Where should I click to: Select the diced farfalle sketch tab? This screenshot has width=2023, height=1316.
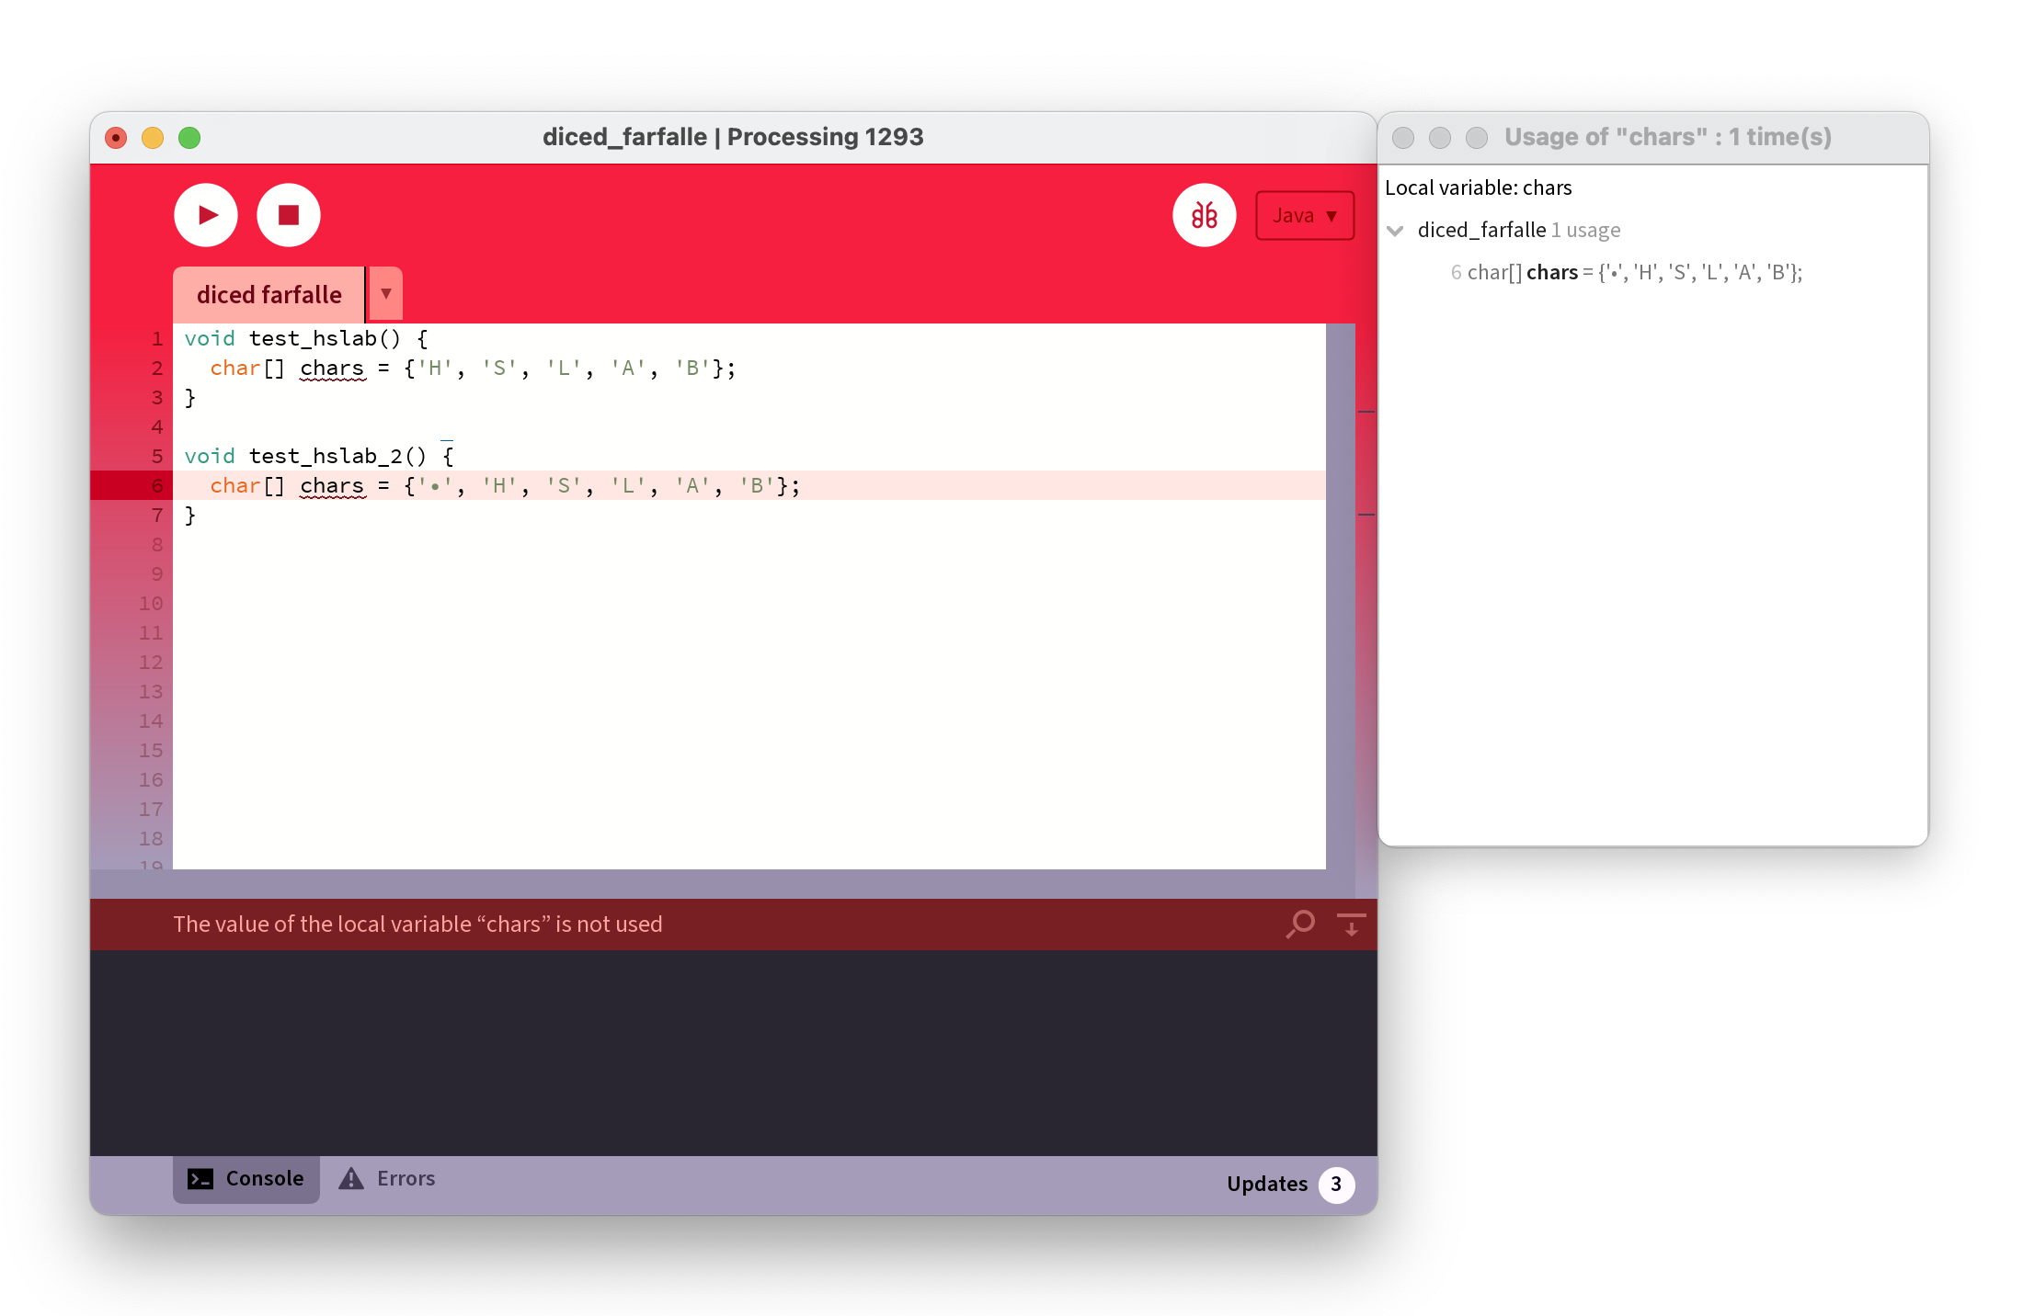(269, 294)
